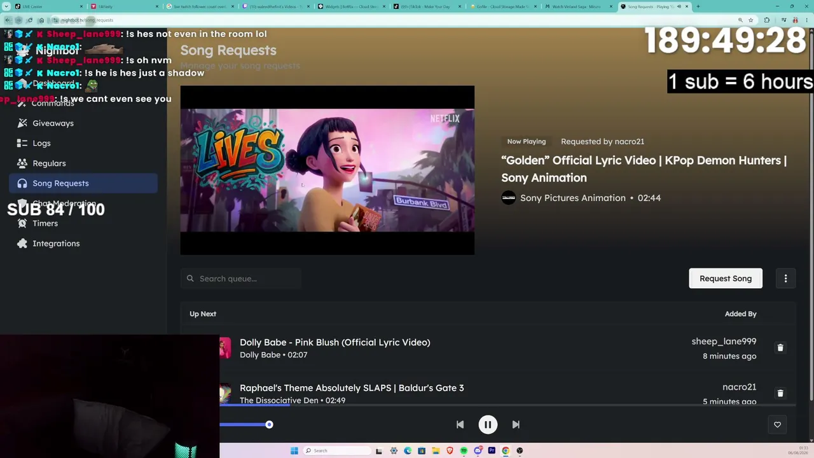Screen dimensions: 814x458
Task: Click the song progress bar
Action: pyautogui.click(x=507, y=405)
